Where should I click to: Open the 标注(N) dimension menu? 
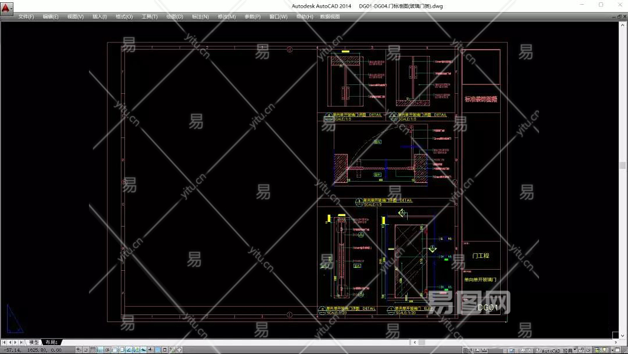[200, 17]
